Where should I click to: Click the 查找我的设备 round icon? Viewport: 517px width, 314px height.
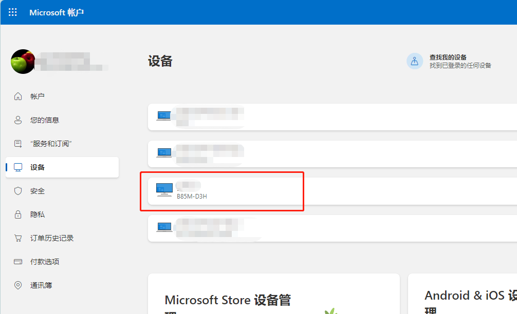tap(414, 61)
